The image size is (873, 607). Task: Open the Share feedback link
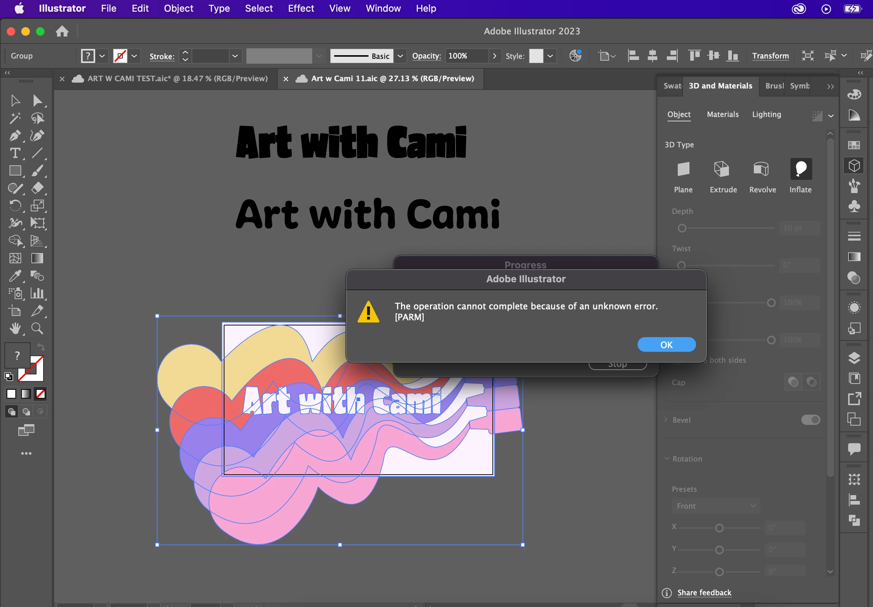point(704,592)
